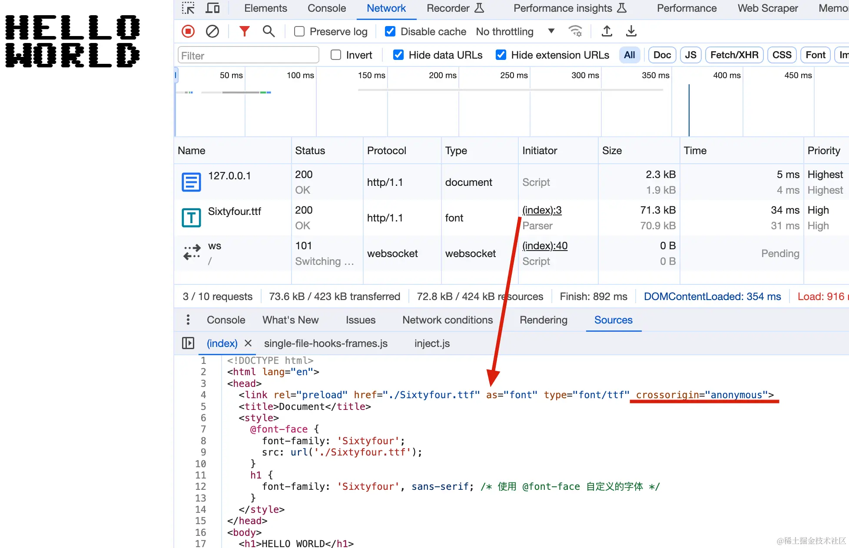
Task: Open the network search magnifier
Action: tap(269, 31)
